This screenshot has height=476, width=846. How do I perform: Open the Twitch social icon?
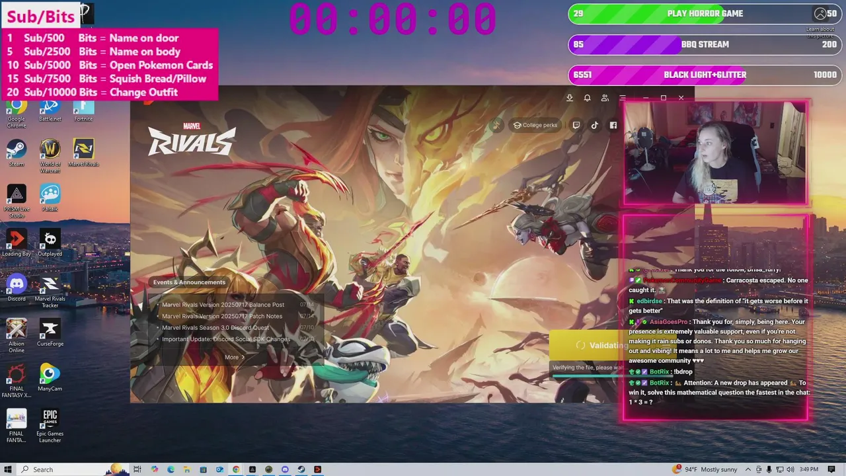(x=576, y=125)
